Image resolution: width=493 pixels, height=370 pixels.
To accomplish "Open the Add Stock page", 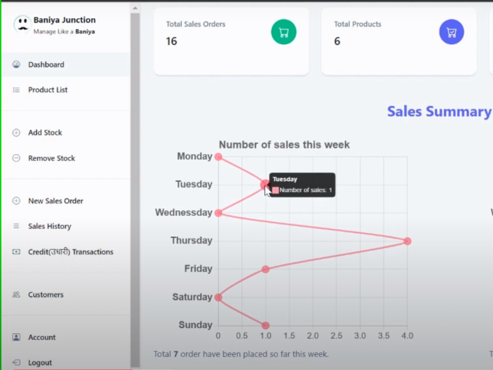I will point(66,133).
